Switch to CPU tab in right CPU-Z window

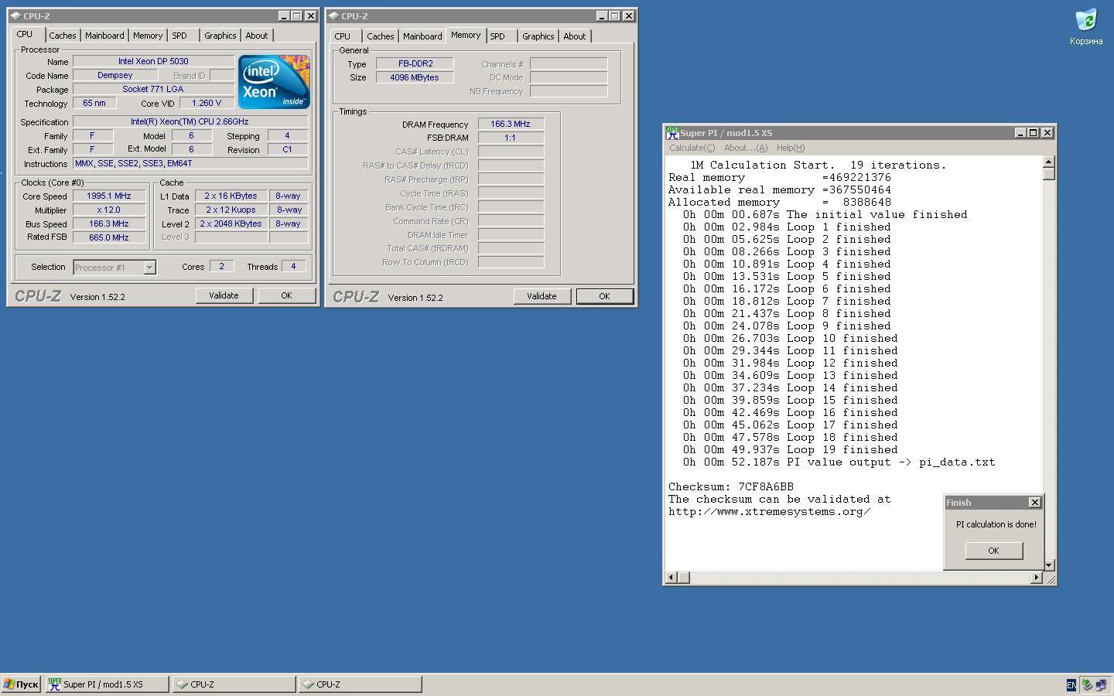(343, 36)
